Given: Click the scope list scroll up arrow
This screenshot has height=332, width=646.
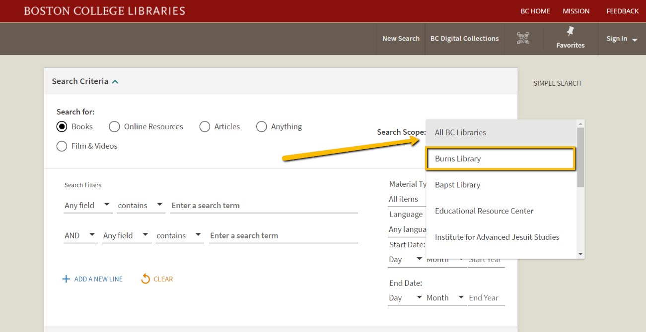Looking at the screenshot, I should click(x=581, y=123).
